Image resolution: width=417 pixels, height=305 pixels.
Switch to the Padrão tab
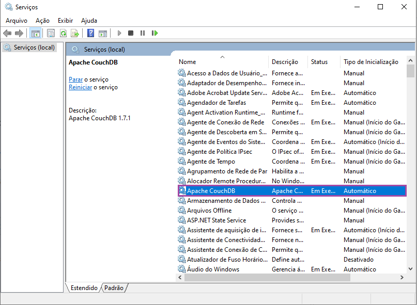[114, 288]
